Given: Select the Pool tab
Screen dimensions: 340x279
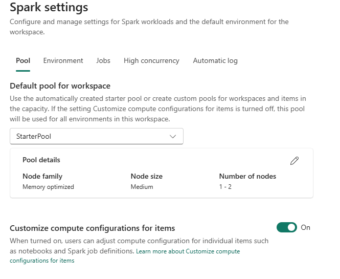Looking at the screenshot, I should [23, 61].
